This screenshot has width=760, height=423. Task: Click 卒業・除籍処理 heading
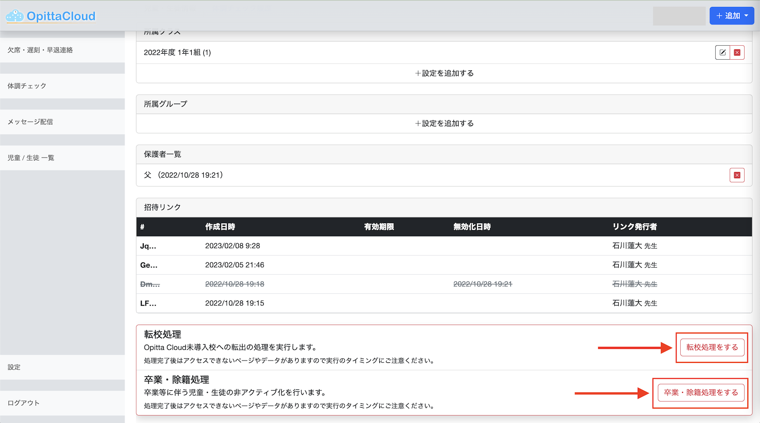[x=176, y=380]
